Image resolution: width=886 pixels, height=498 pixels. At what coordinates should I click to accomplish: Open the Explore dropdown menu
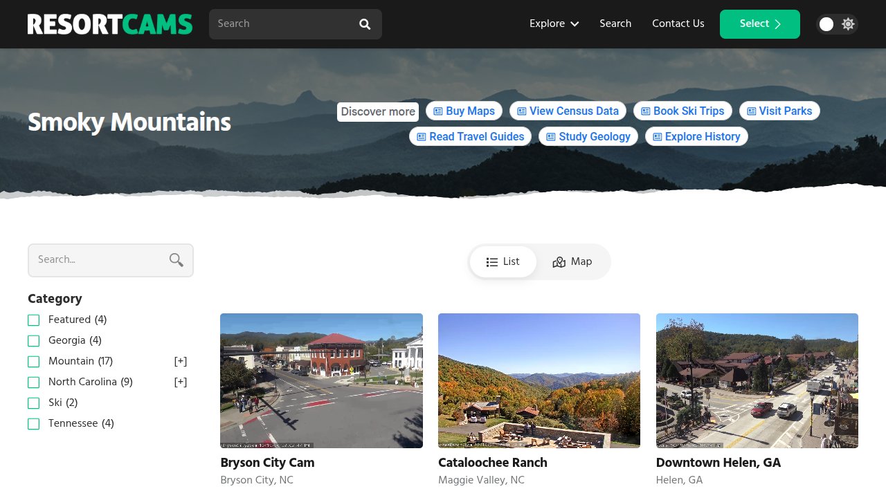[554, 24]
